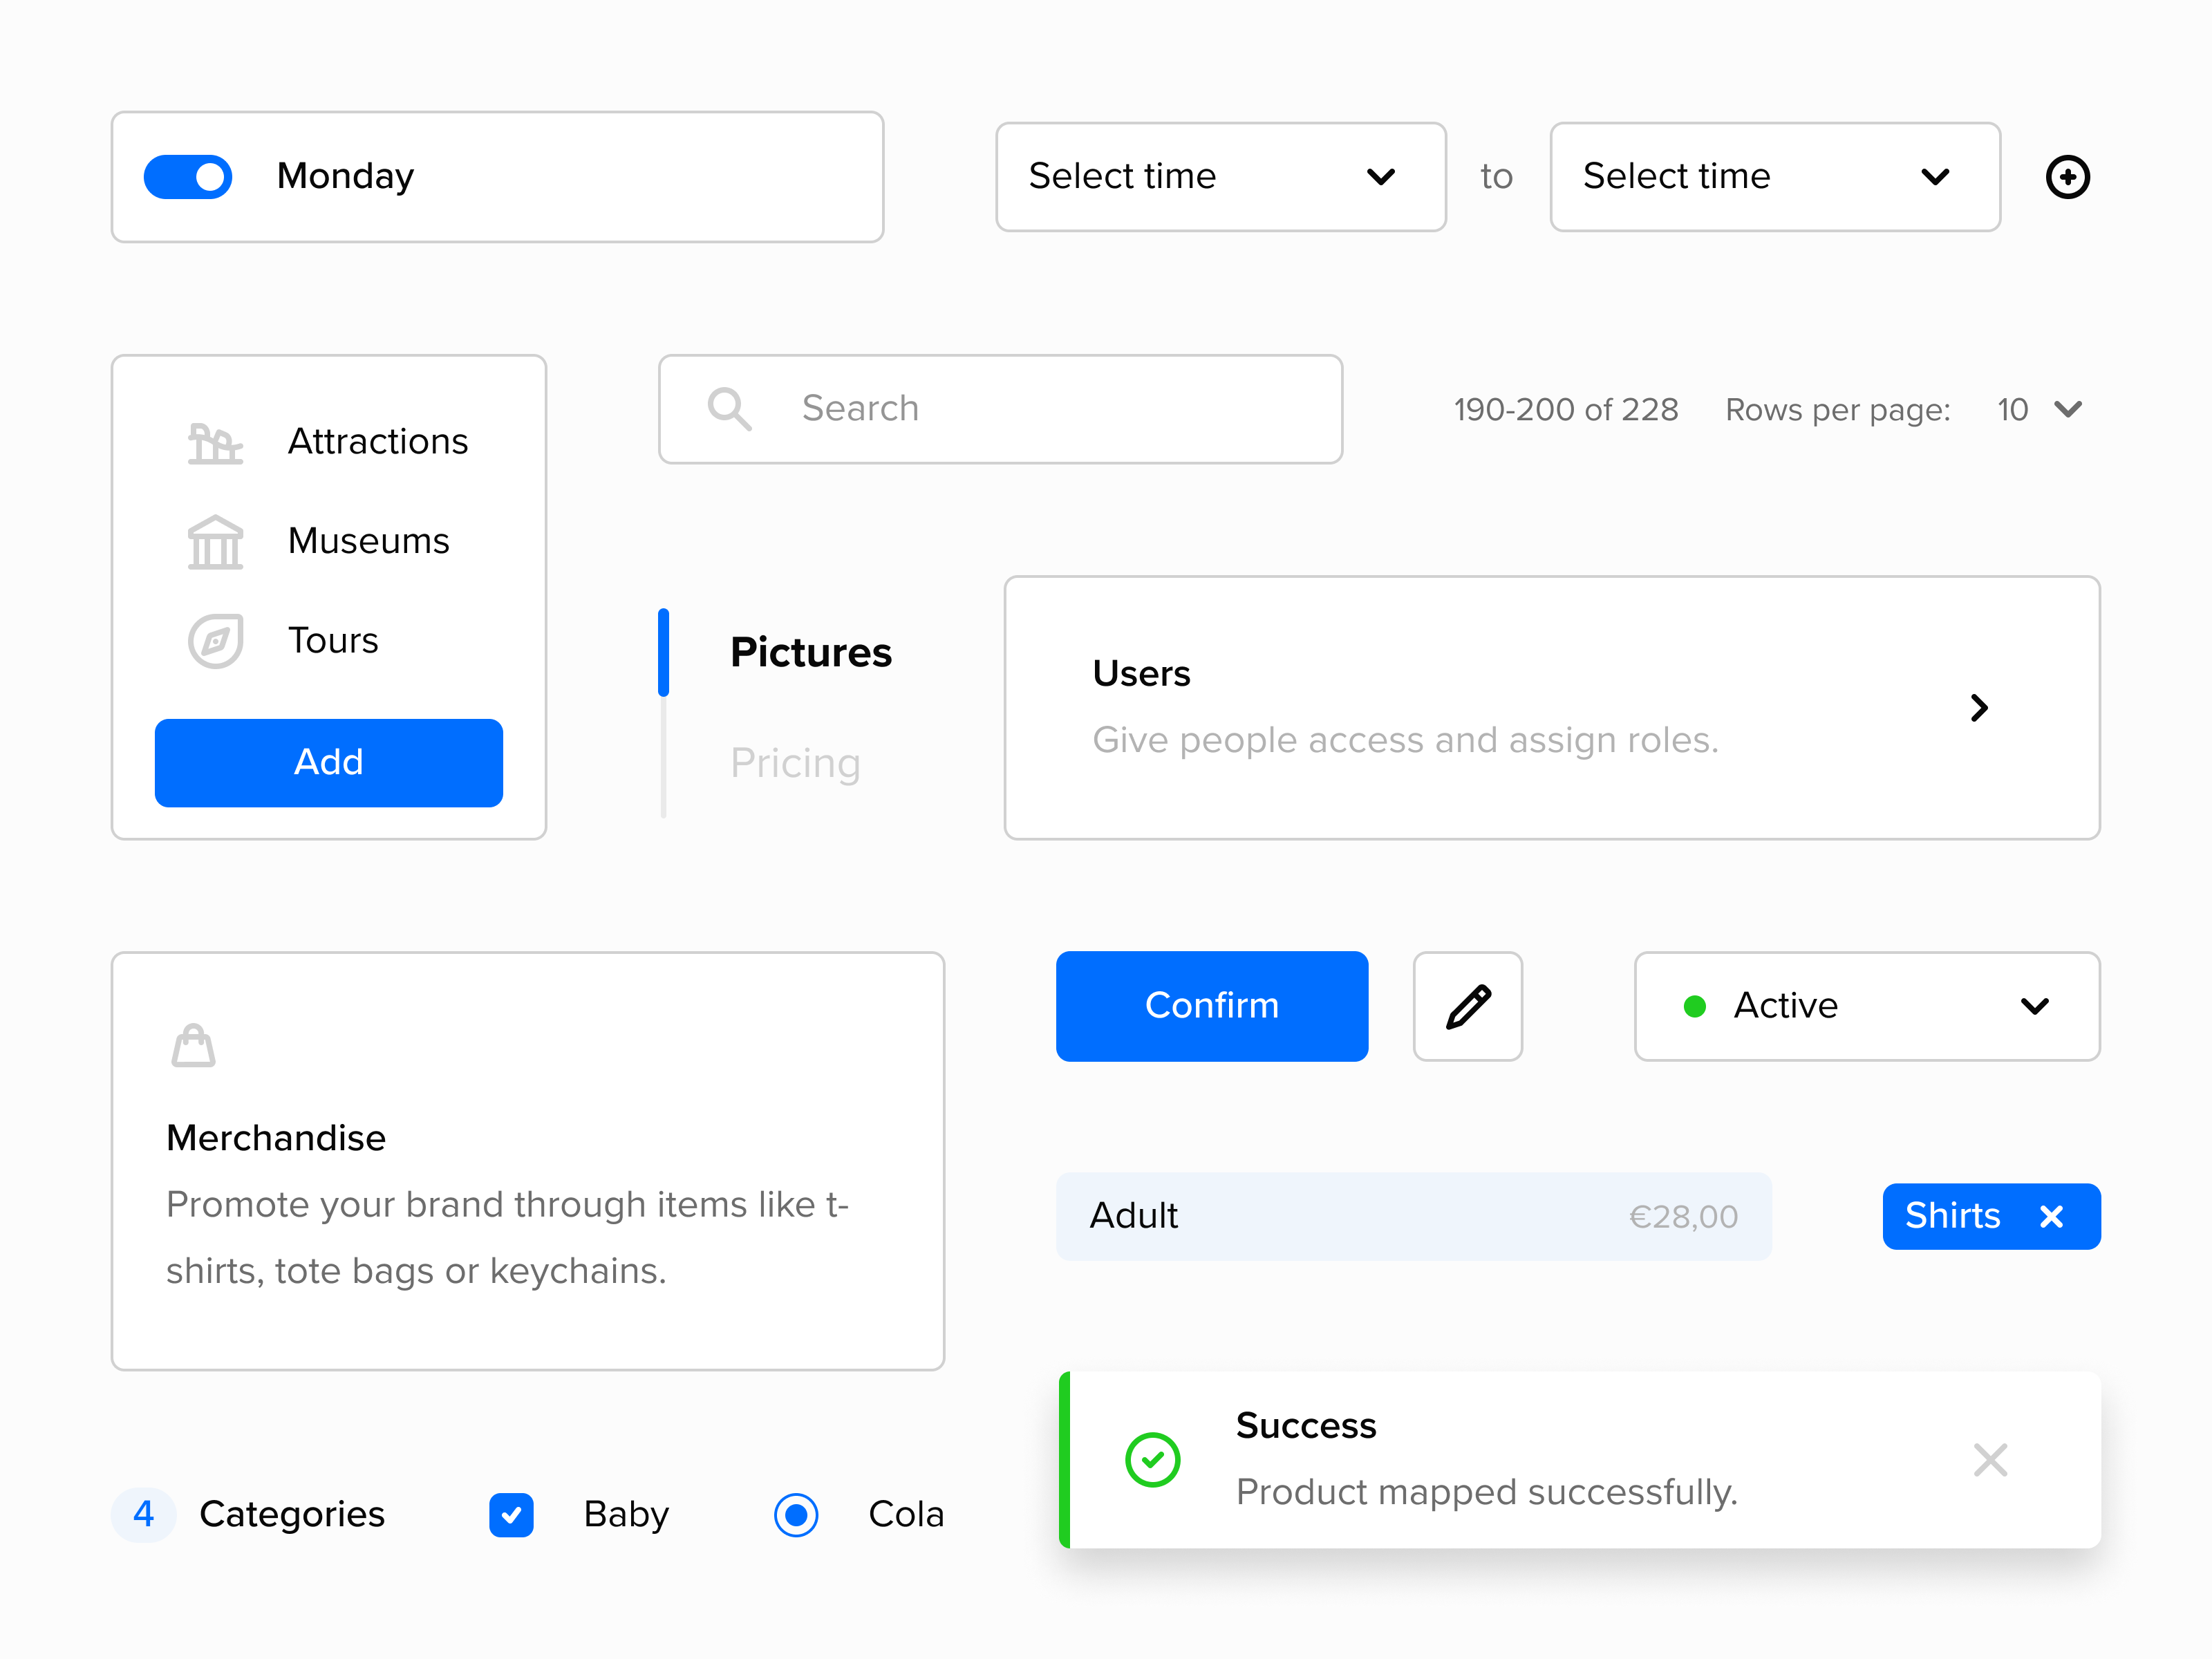
Task: Switch to the Pricing tab
Action: click(x=795, y=762)
